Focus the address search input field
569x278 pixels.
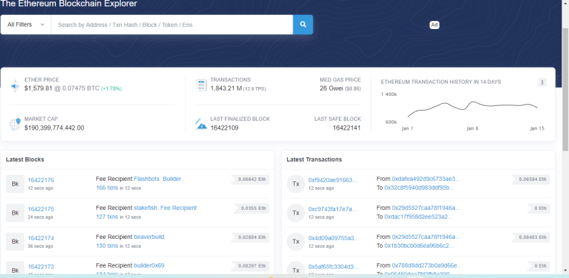172,25
